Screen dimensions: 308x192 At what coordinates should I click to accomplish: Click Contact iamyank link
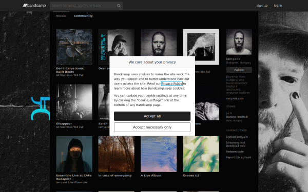[x=237, y=137]
